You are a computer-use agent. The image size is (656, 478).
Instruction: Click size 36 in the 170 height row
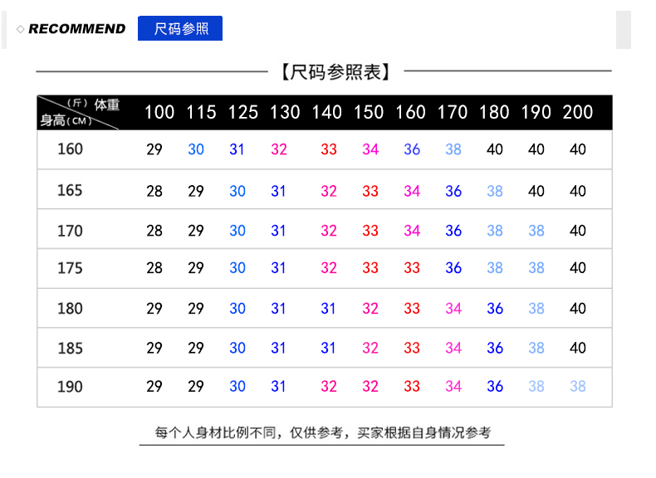453,231
